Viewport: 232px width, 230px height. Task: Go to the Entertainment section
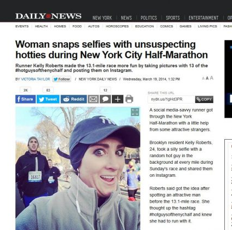tap(203, 18)
